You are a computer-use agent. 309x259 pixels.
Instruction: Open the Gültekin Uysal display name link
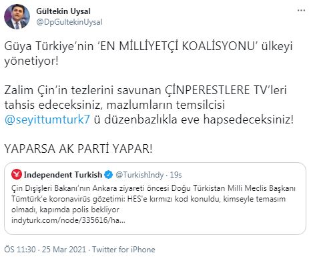tap(63, 11)
